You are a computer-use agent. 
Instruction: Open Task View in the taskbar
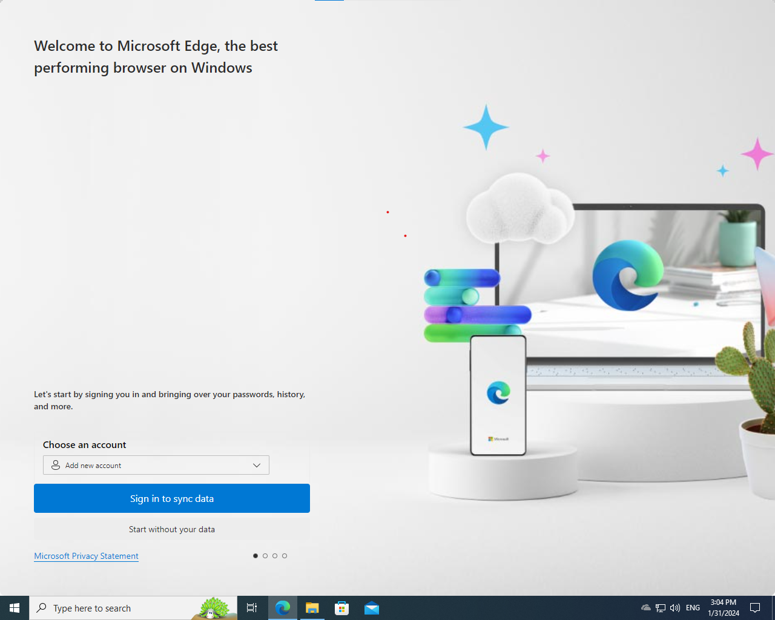[x=252, y=608]
